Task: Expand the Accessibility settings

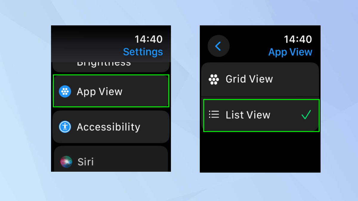Action: click(x=111, y=127)
